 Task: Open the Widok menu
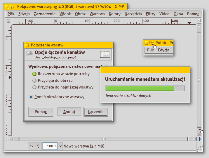coord(65,14)
